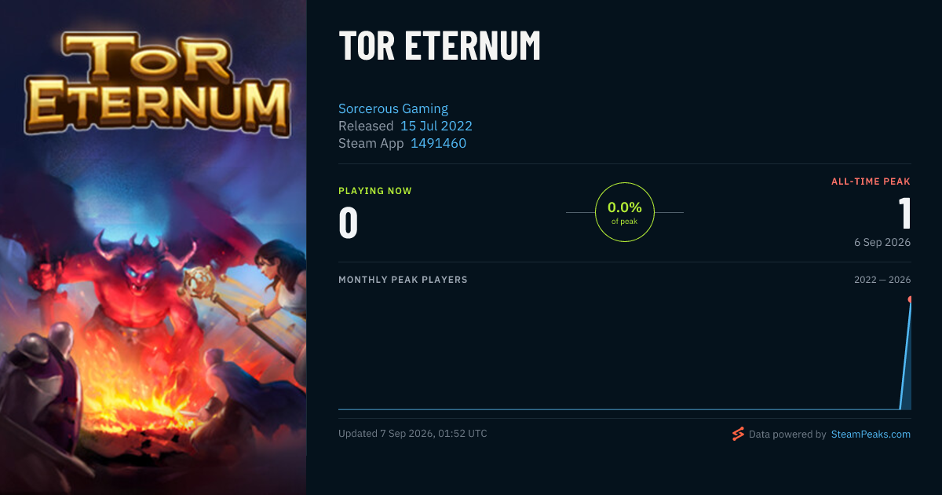Click the Monthly Peak Players label

pos(403,280)
